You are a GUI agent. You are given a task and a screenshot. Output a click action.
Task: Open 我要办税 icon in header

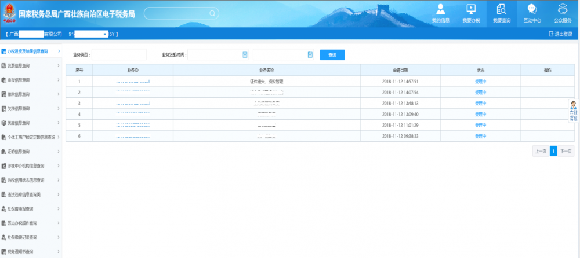click(x=471, y=9)
